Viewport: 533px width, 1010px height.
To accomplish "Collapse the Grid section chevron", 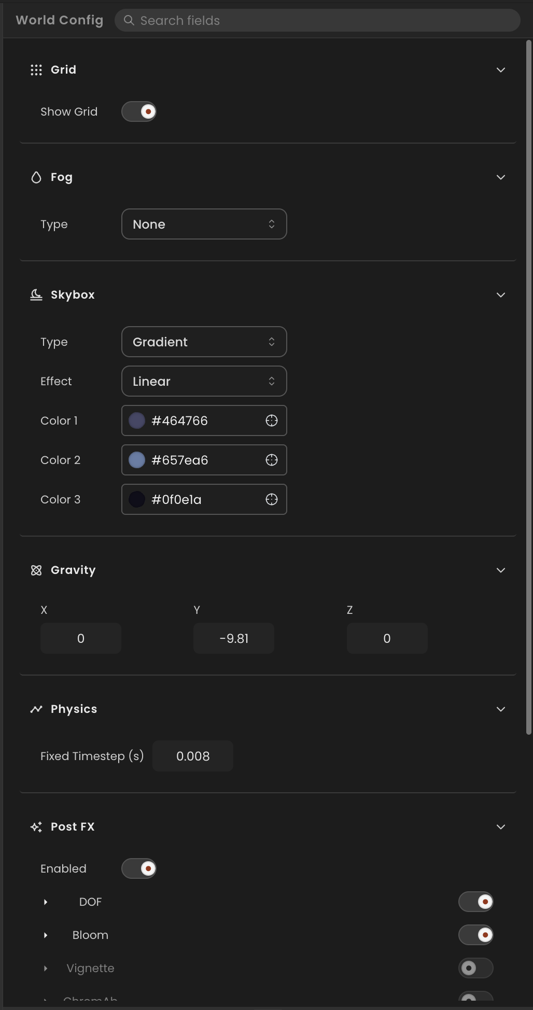I will pos(501,70).
